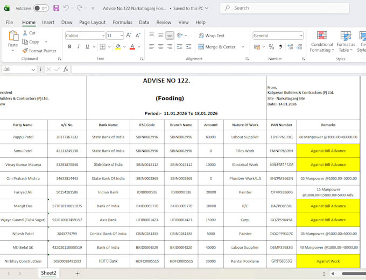Click the Copy icon

tap(25, 42)
